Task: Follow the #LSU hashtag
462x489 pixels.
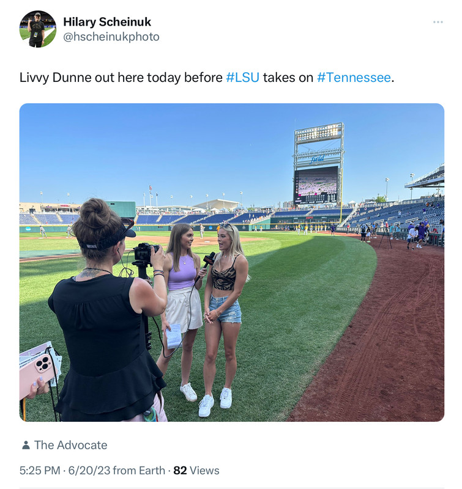Action: 242,78
